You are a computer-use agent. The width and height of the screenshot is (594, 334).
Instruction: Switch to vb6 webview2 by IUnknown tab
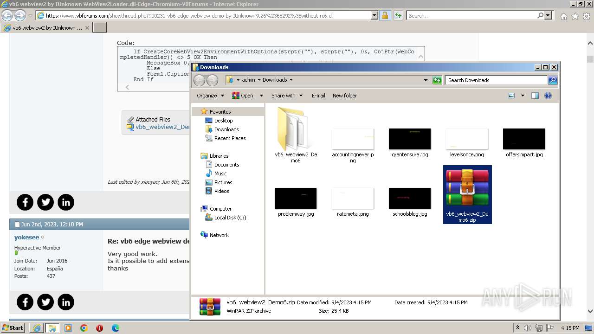(46, 28)
